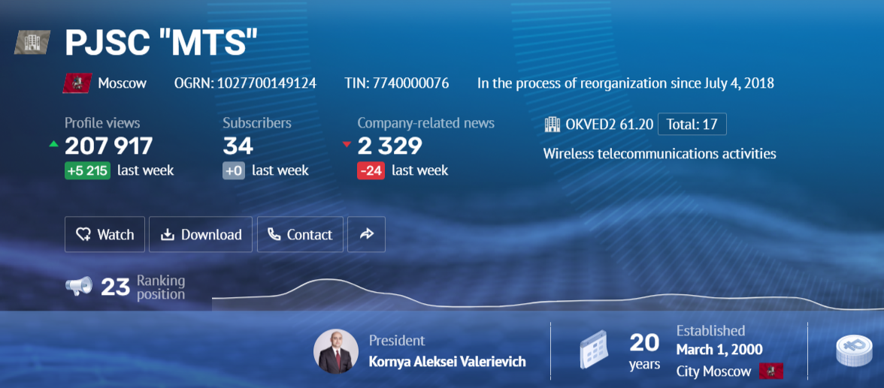The width and height of the screenshot is (884, 388).
Task: Click the megaphone ranking icon
Action: (78, 286)
